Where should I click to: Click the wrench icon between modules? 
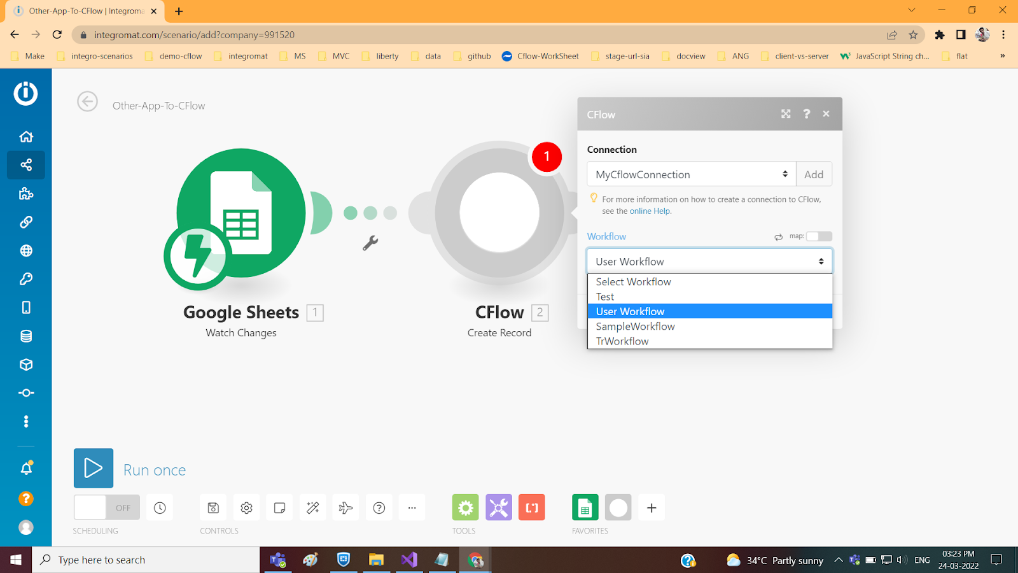click(370, 243)
